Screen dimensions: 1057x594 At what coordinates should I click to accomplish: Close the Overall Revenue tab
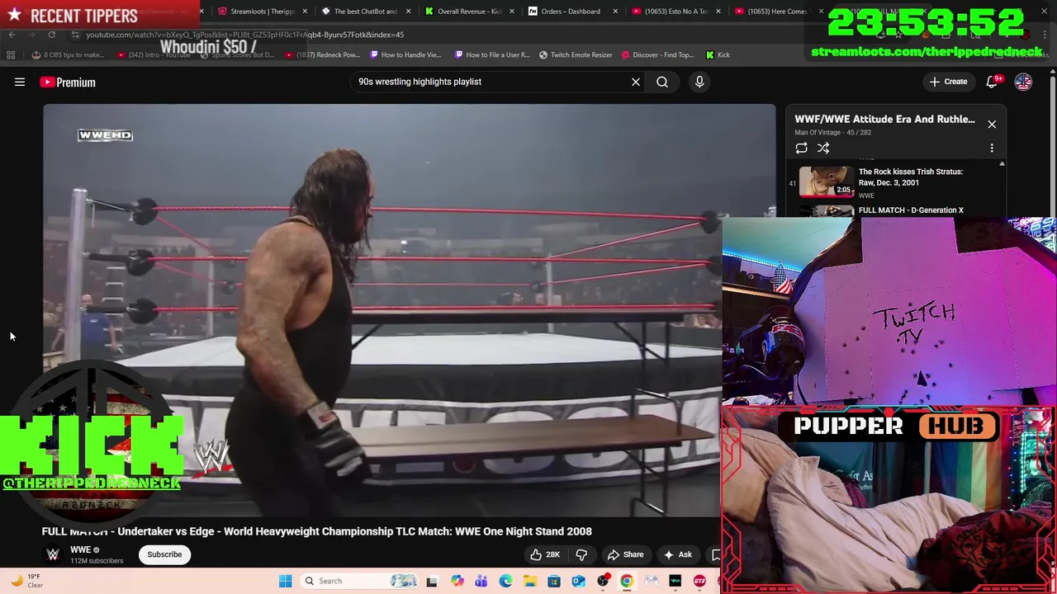[x=511, y=12]
